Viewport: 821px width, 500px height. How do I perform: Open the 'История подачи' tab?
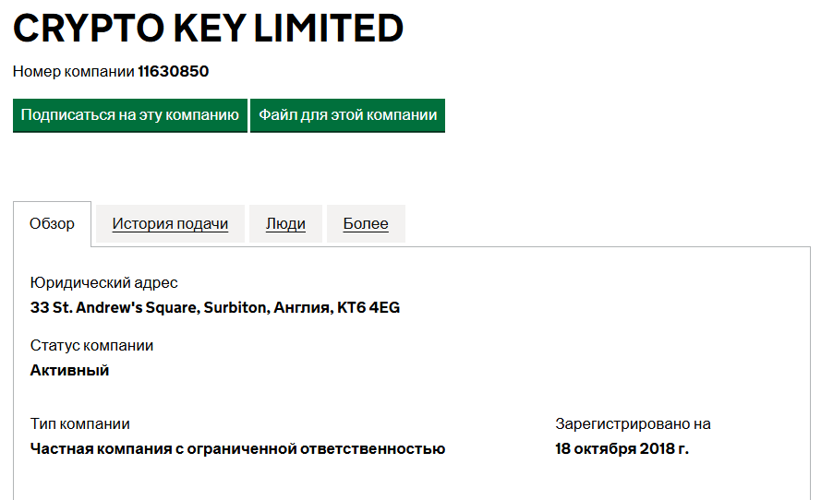tap(170, 224)
